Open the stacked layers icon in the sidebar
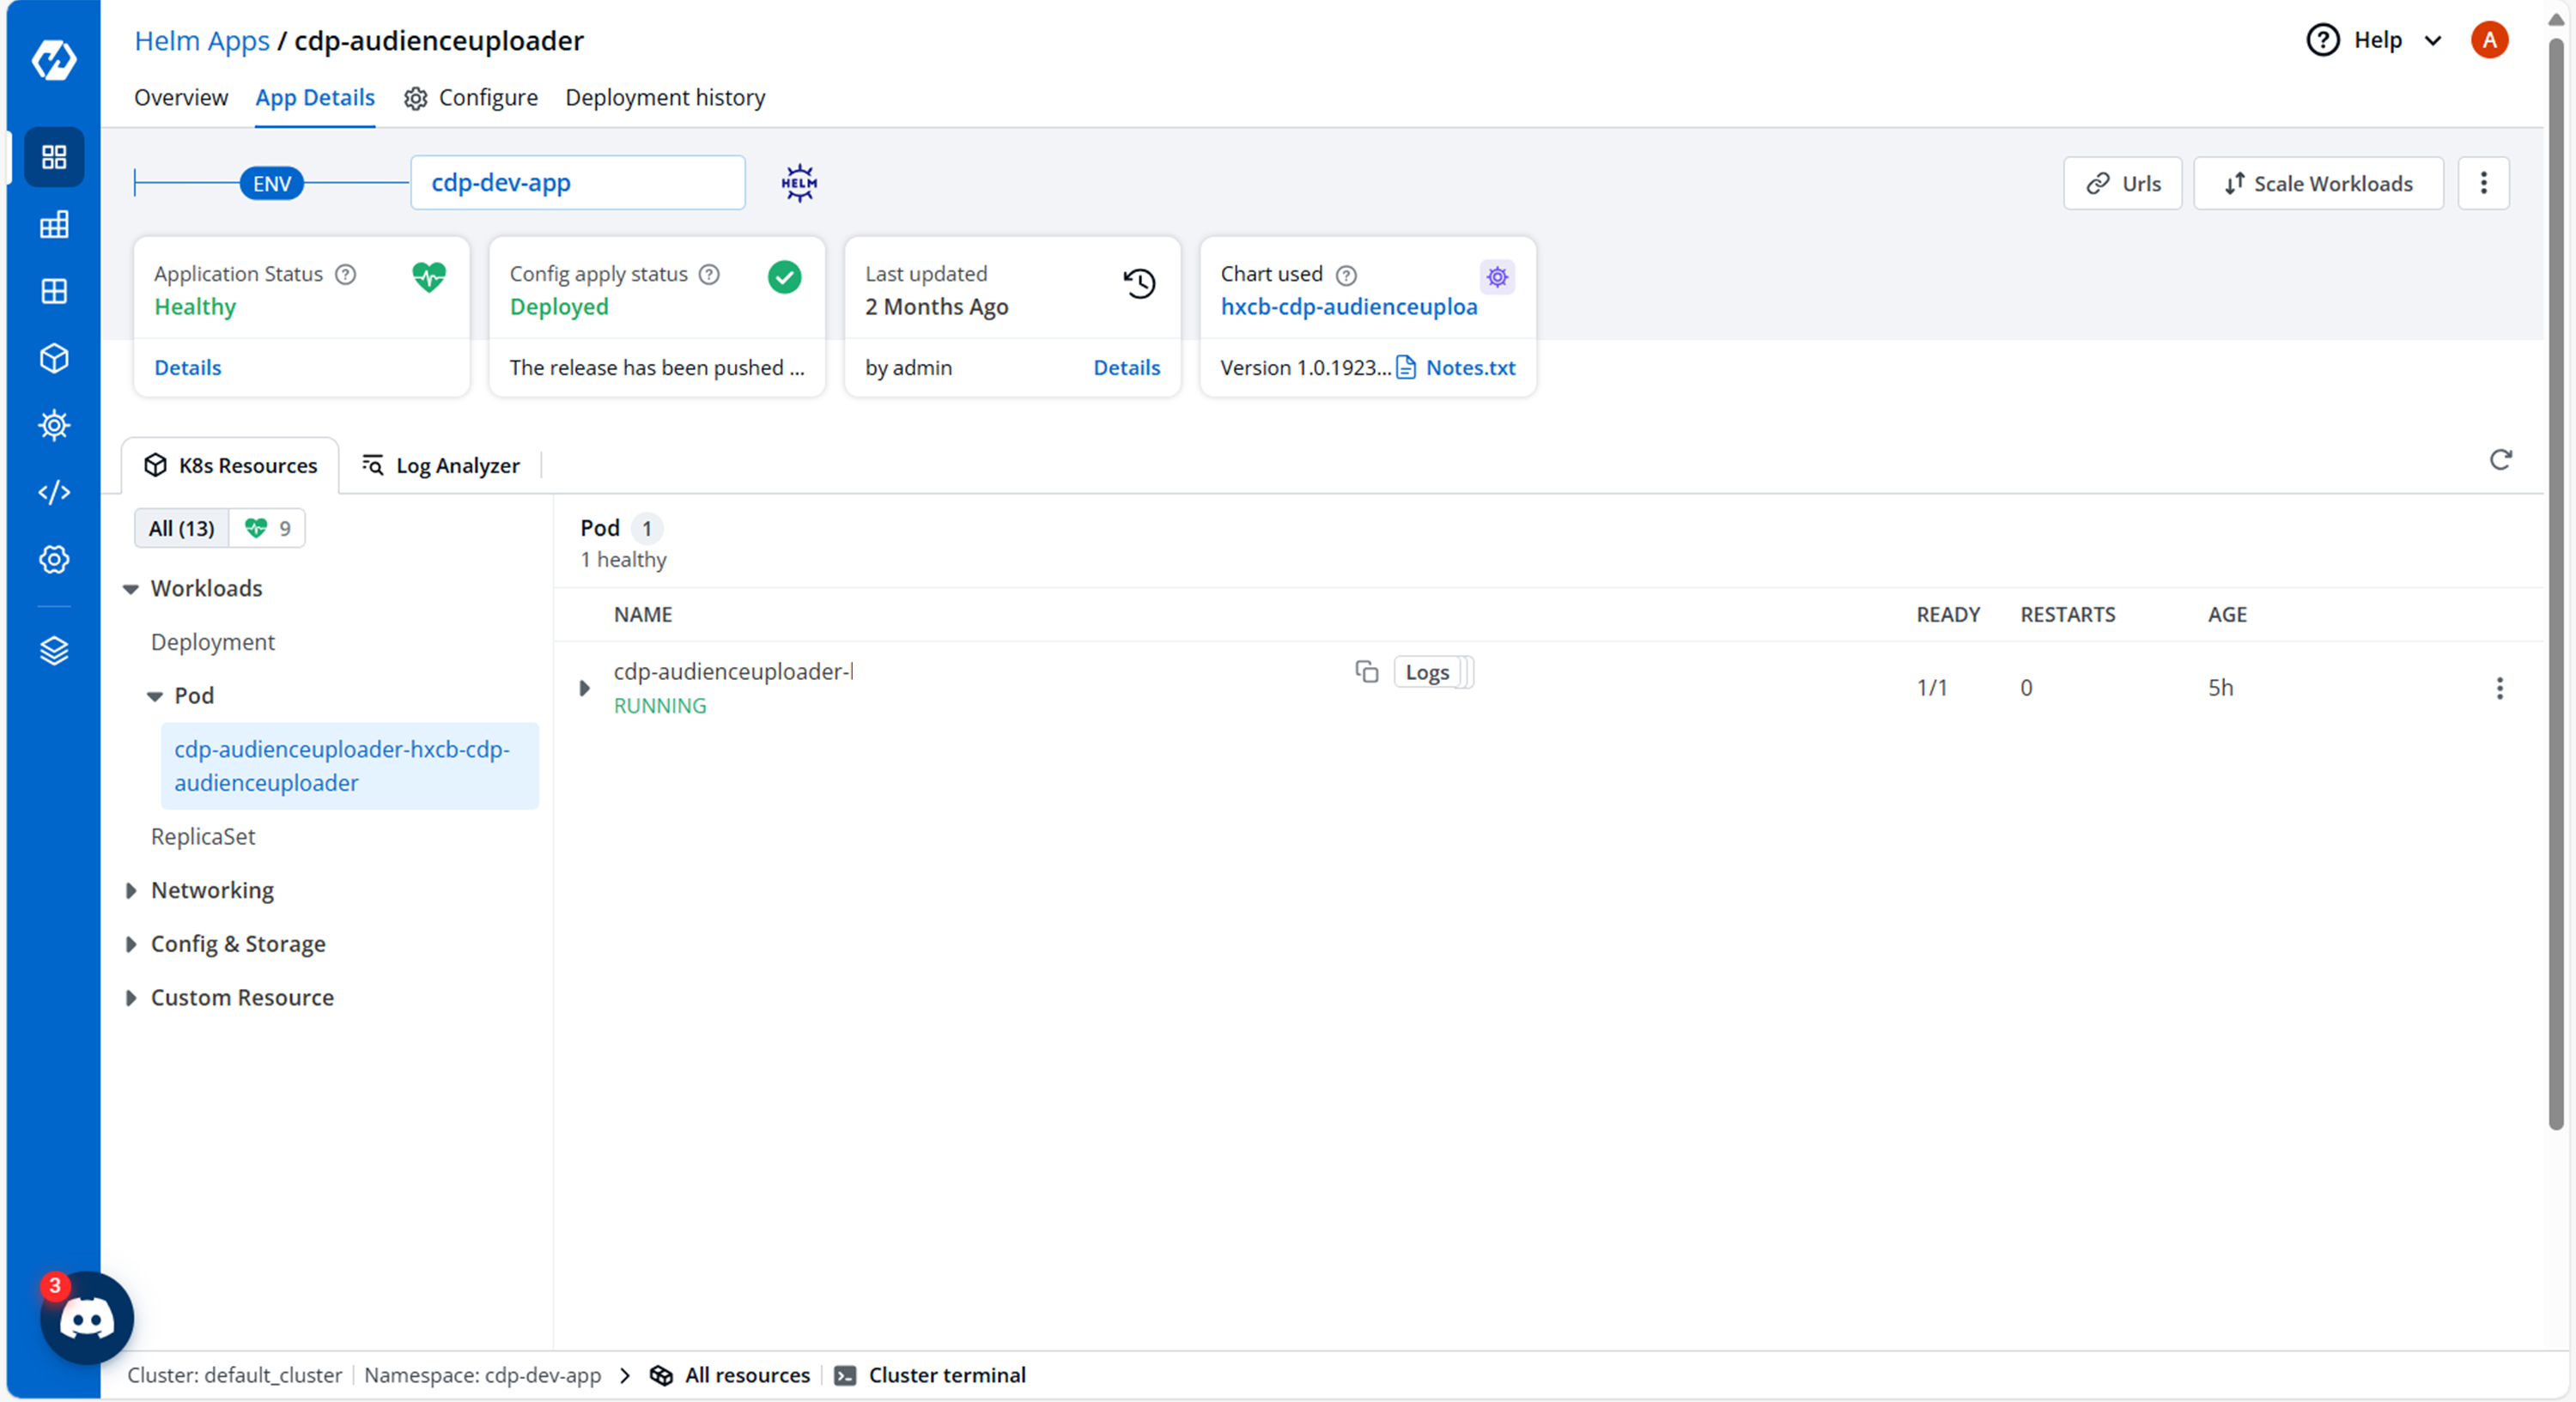2576x1402 pixels. click(x=54, y=651)
